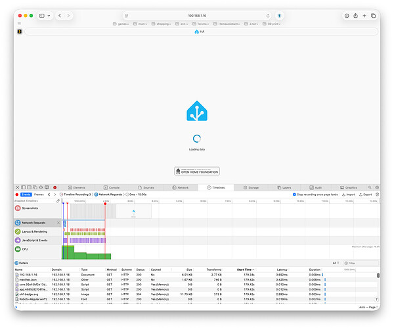Select the Layout & Rendering timeline row

point(37,231)
